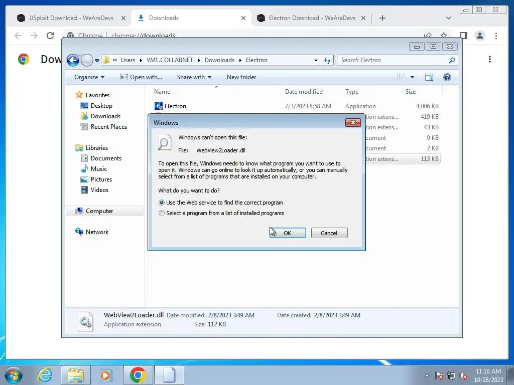Click Chrome icon in taskbar
The height and width of the screenshot is (385, 514).
(138, 375)
